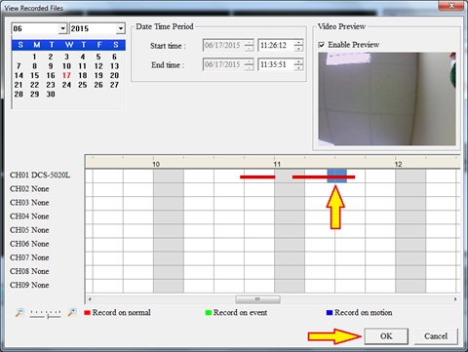
Task: Click timeline scrollbar right arrow
Action: tap(455, 299)
